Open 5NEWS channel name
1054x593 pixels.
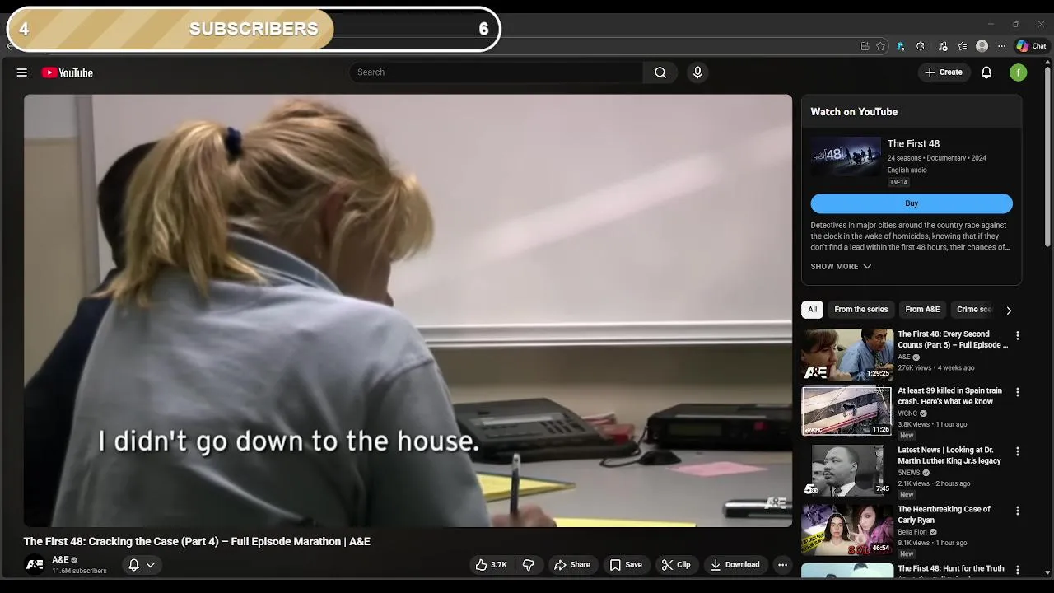[909, 473]
